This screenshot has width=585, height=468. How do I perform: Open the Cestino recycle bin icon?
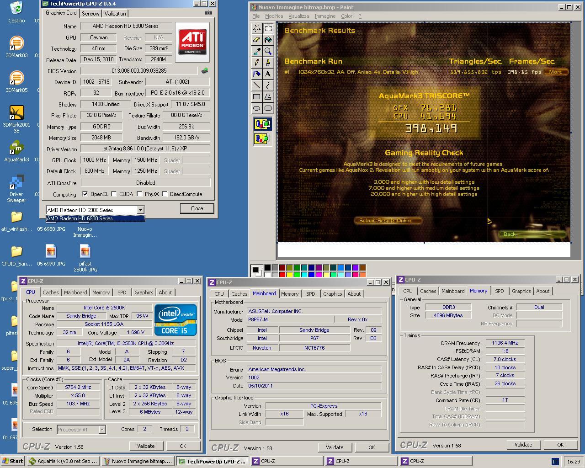click(x=16, y=12)
